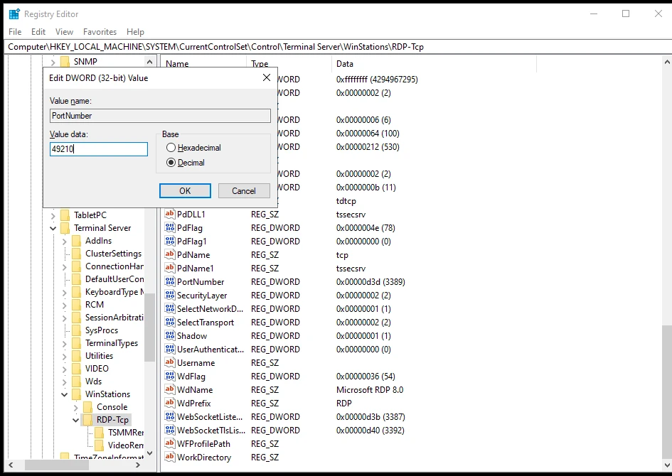Viewport: 672px width, 476px height.
Task: Open the View menu
Action: tap(64, 31)
